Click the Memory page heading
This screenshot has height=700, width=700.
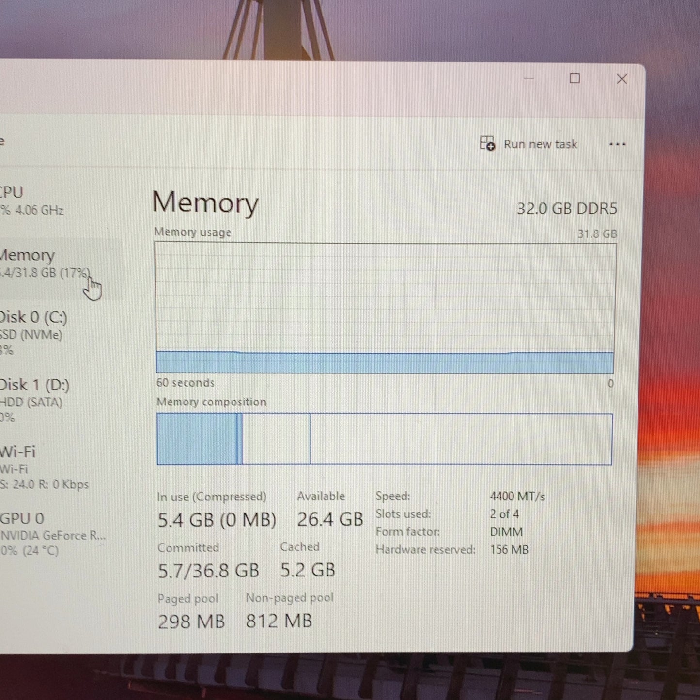(205, 203)
